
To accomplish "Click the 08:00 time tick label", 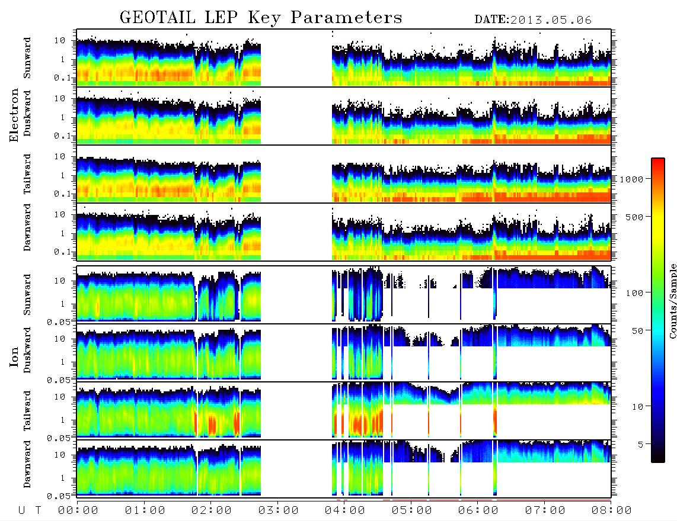I will pyautogui.click(x=612, y=510).
